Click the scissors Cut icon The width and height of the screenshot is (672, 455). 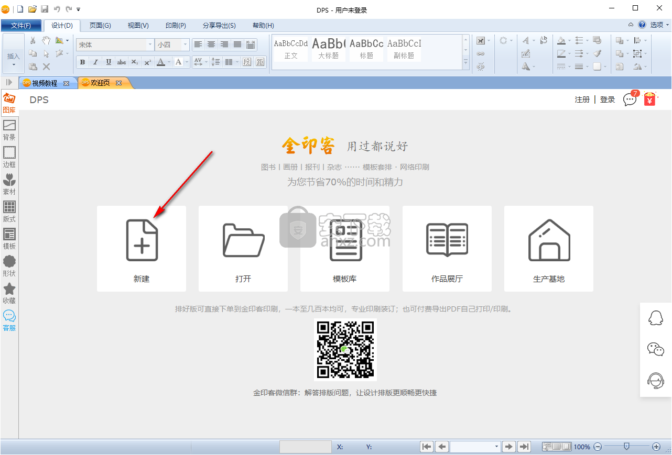[33, 40]
